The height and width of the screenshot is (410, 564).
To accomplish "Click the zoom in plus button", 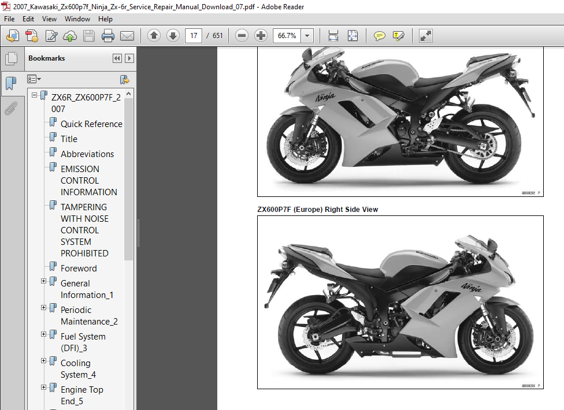I will coord(261,36).
